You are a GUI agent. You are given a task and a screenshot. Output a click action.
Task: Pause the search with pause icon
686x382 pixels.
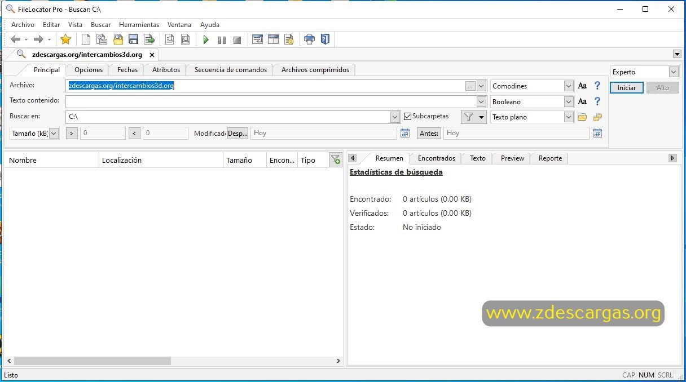pyautogui.click(x=222, y=40)
